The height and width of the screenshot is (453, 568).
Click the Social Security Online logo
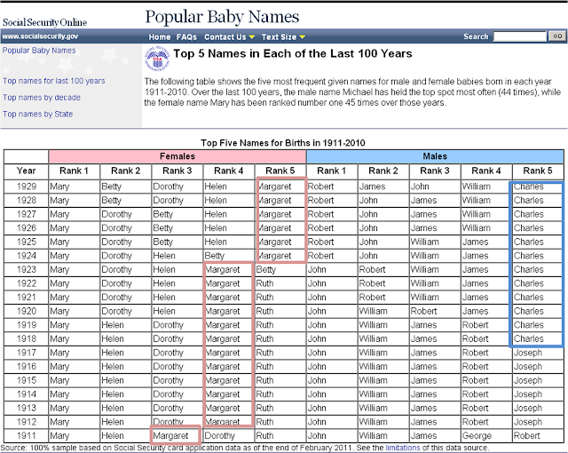(x=45, y=22)
